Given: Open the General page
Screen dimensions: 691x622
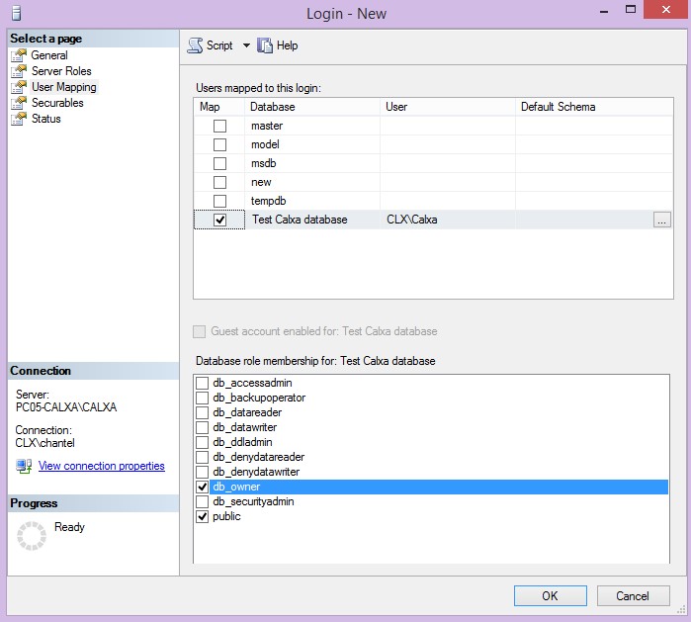Looking at the screenshot, I should point(49,55).
